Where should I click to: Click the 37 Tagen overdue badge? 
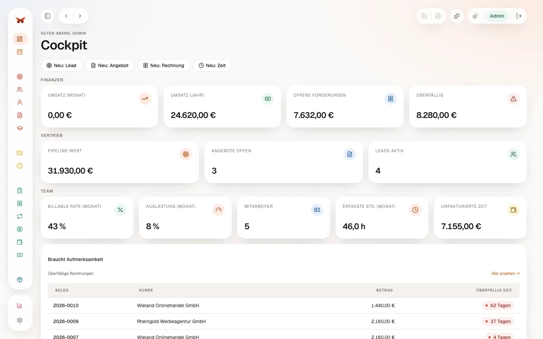[x=498, y=321]
